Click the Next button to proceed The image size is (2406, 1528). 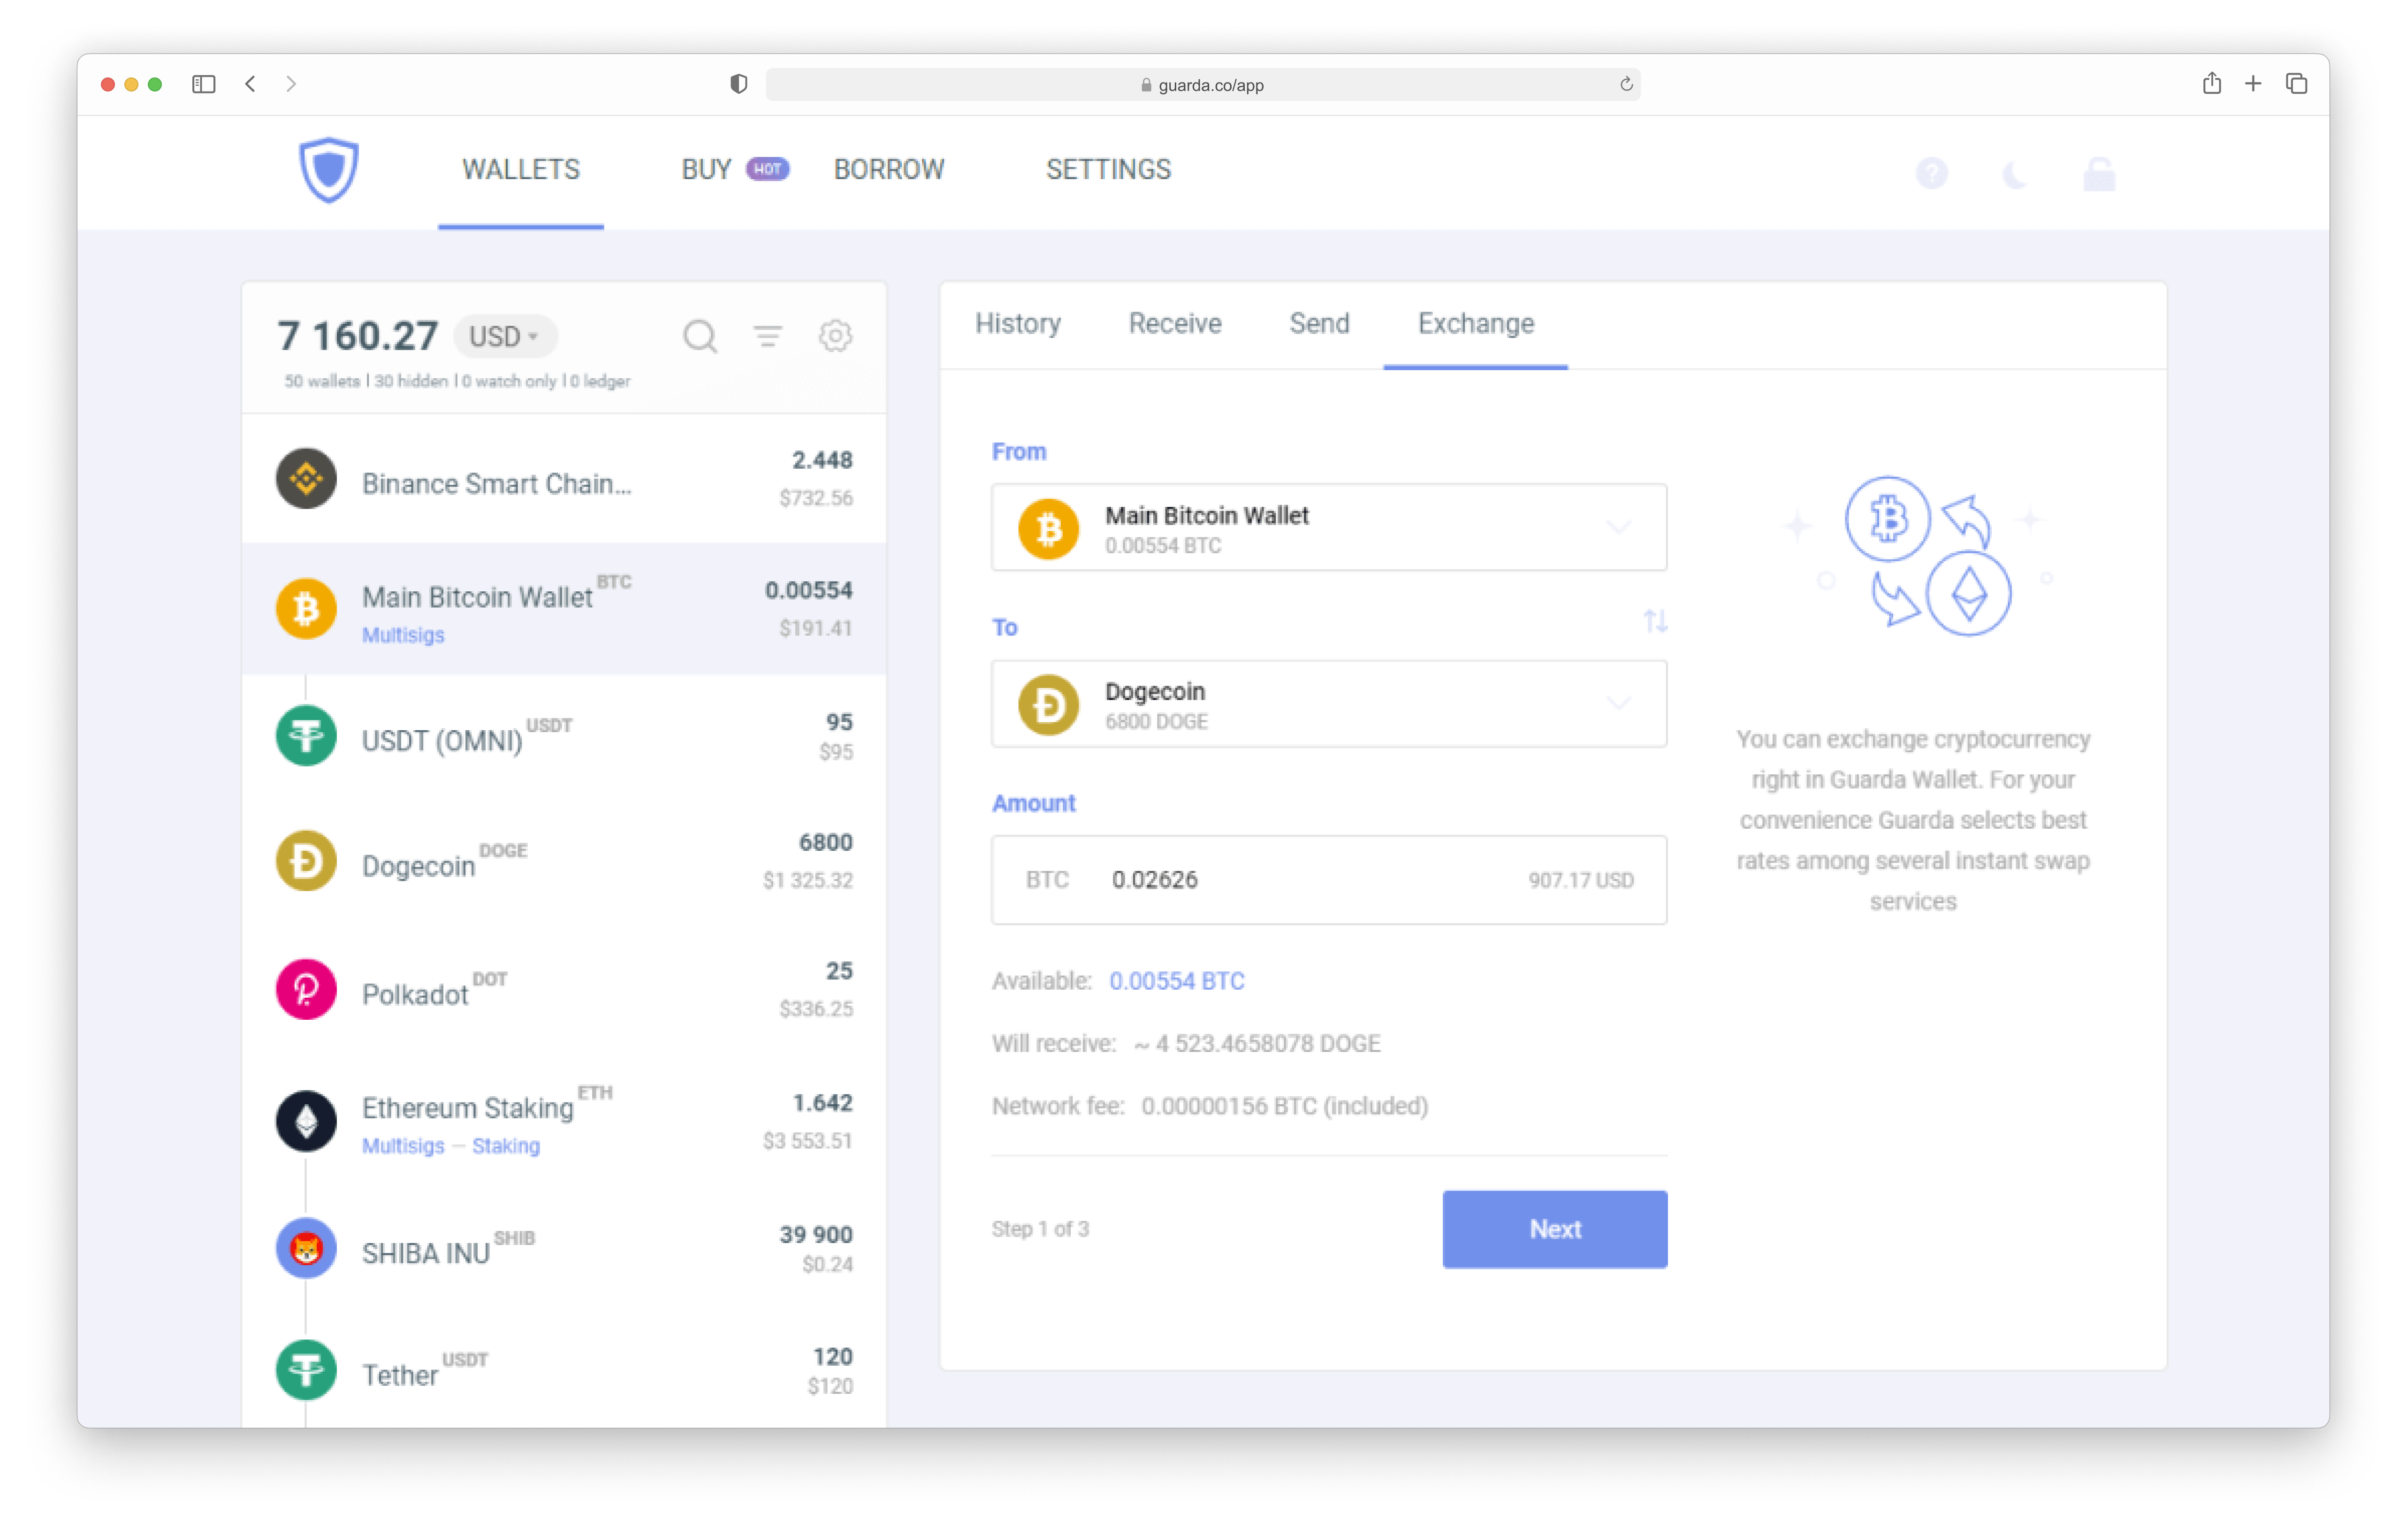pyautogui.click(x=1554, y=1228)
